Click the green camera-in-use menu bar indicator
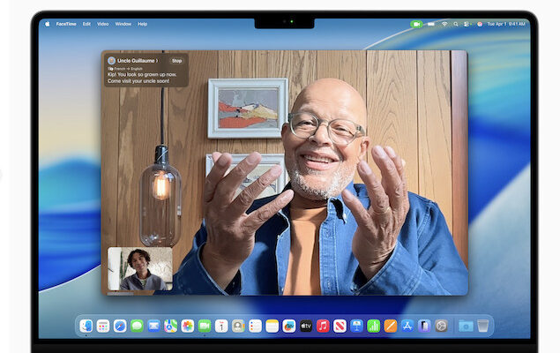The width and height of the screenshot is (560, 353). [416, 25]
